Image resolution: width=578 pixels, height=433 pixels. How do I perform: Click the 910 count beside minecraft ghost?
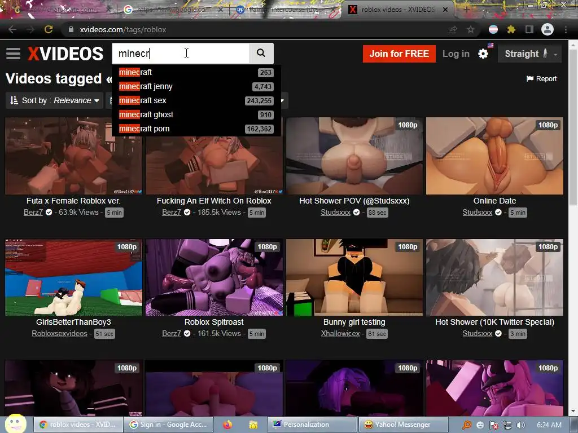(266, 115)
